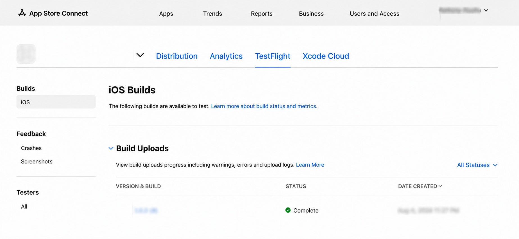Click the Learn More link for uploads

[310, 165]
